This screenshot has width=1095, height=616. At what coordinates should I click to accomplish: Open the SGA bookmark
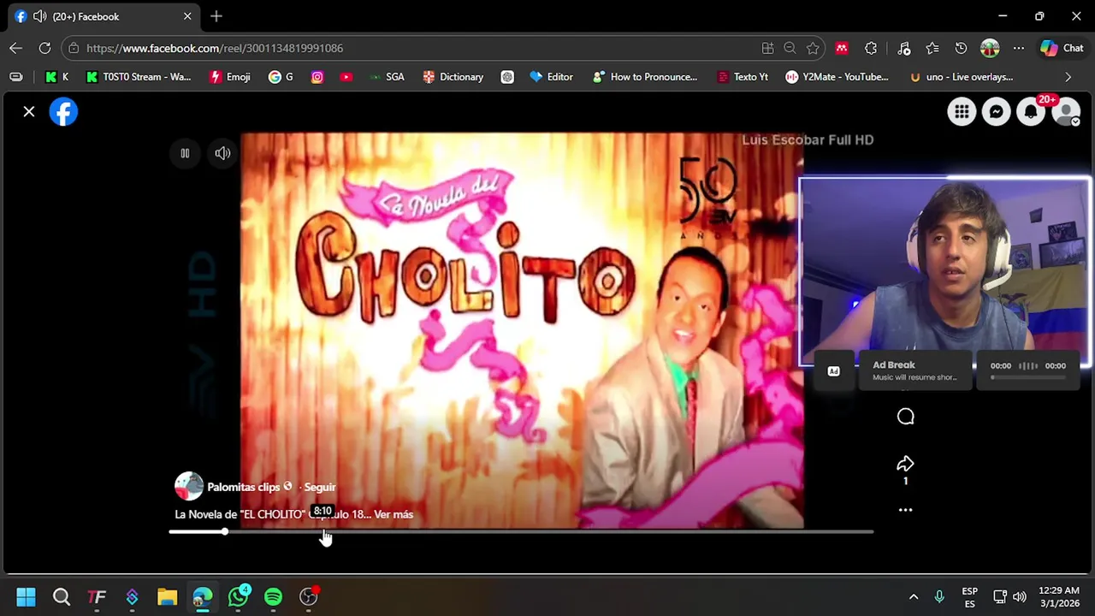[x=387, y=77]
